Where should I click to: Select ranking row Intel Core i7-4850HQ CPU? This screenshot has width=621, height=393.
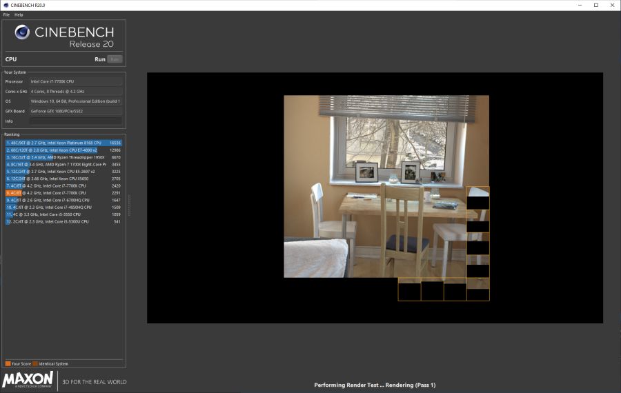coord(63,208)
